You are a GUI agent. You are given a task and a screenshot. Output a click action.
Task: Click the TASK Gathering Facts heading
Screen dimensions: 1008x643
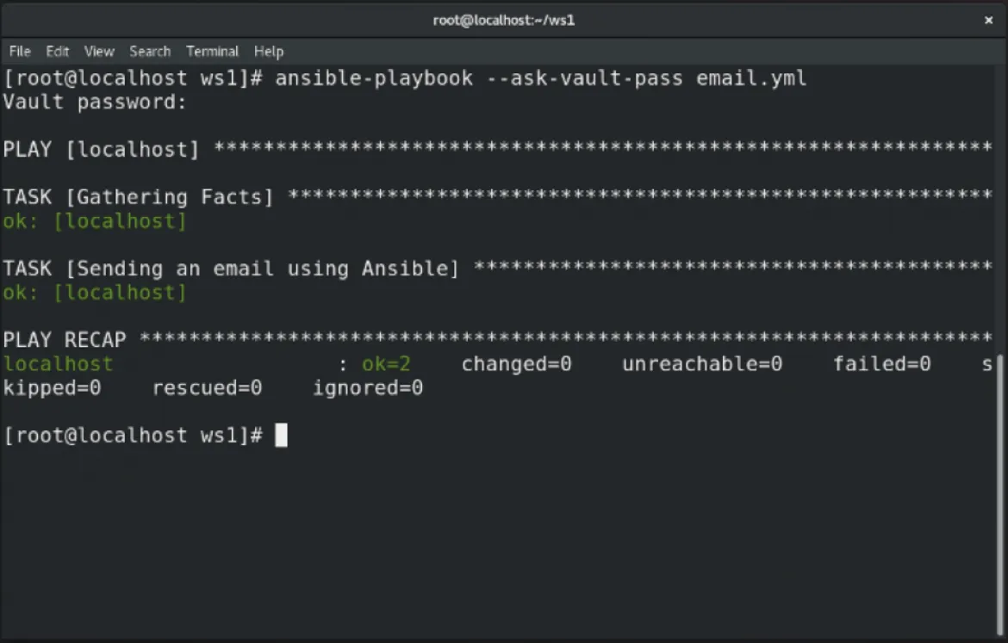(x=138, y=196)
